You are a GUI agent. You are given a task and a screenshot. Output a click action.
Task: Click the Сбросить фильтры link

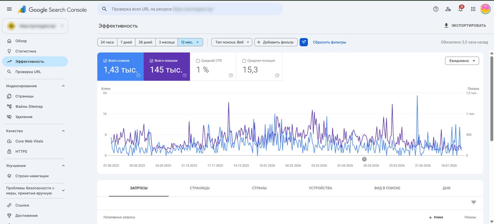(x=329, y=42)
